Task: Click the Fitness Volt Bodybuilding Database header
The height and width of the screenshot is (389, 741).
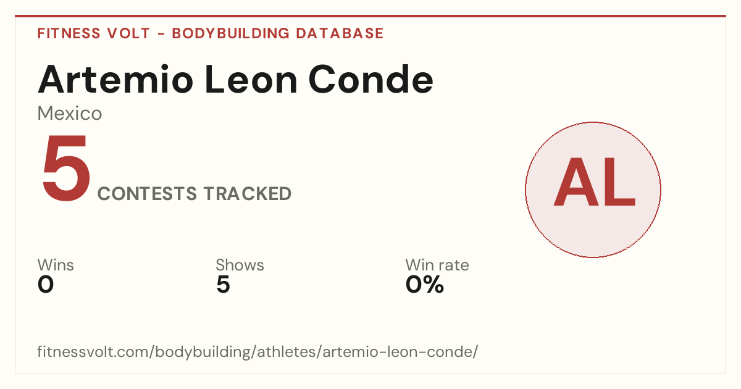Action: (211, 33)
